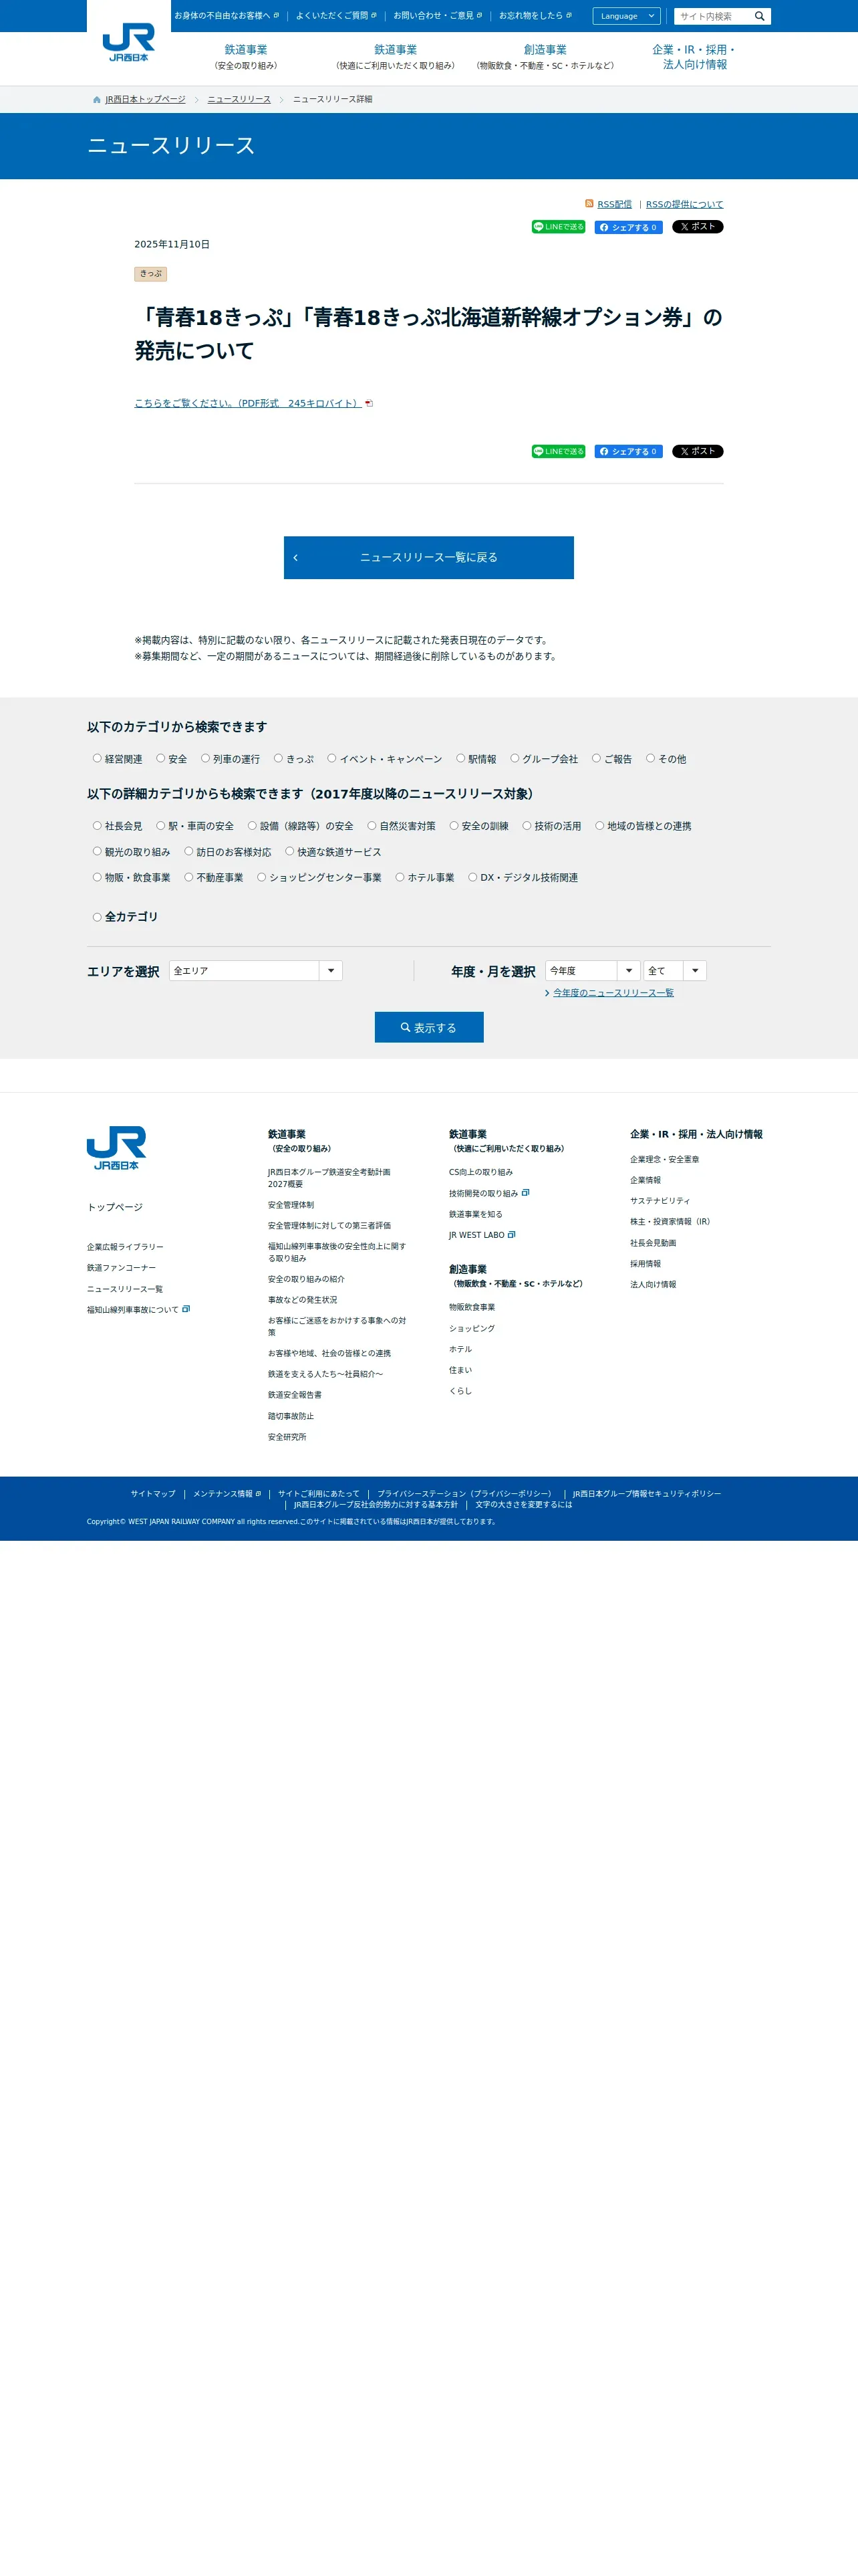Viewport: 858px width, 2576px height.
Task: Click the top LINEで送る share button
Action: [x=559, y=227]
